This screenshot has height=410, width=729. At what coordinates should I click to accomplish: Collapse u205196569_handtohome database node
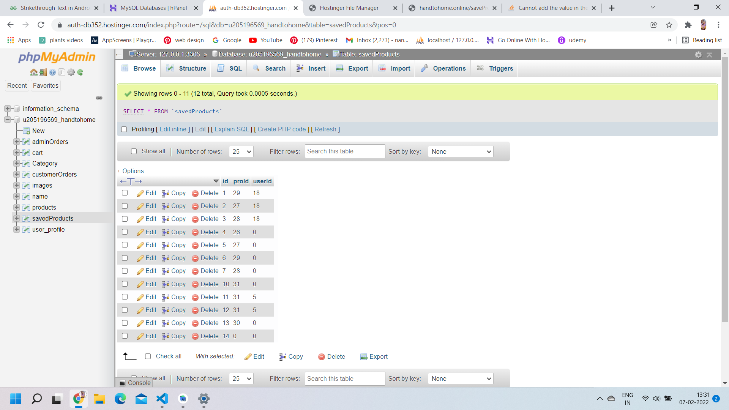click(x=7, y=120)
